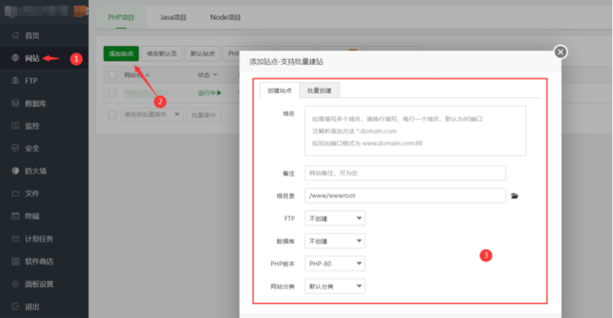Switch to the 批量创建 tab

[x=319, y=90]
